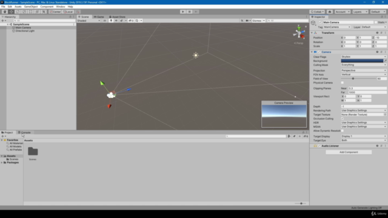Click the Play button

pyautogui.click(x=183, y=12)
